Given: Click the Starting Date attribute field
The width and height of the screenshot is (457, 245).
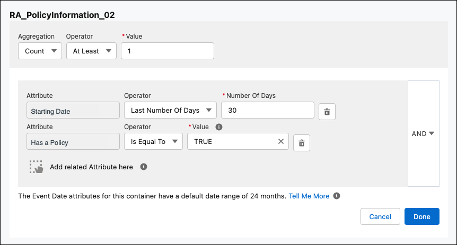Looking at the screenshot, I should [x=73, y=110].
